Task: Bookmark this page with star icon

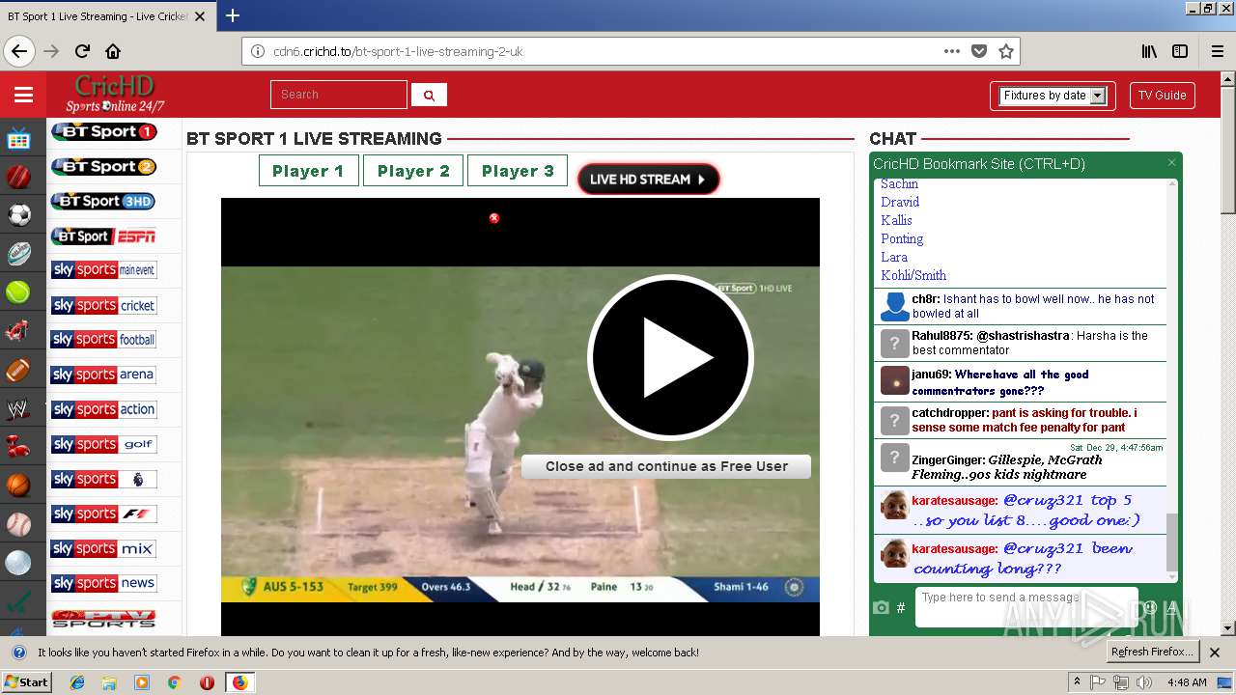Action: 1005,51
